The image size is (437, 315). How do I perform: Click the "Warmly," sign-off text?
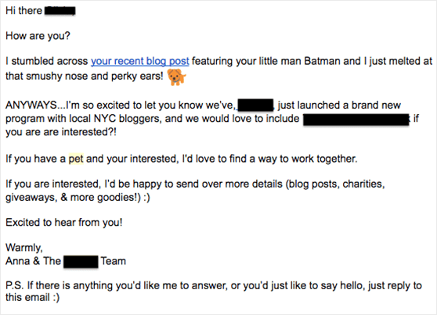point(24,247)
